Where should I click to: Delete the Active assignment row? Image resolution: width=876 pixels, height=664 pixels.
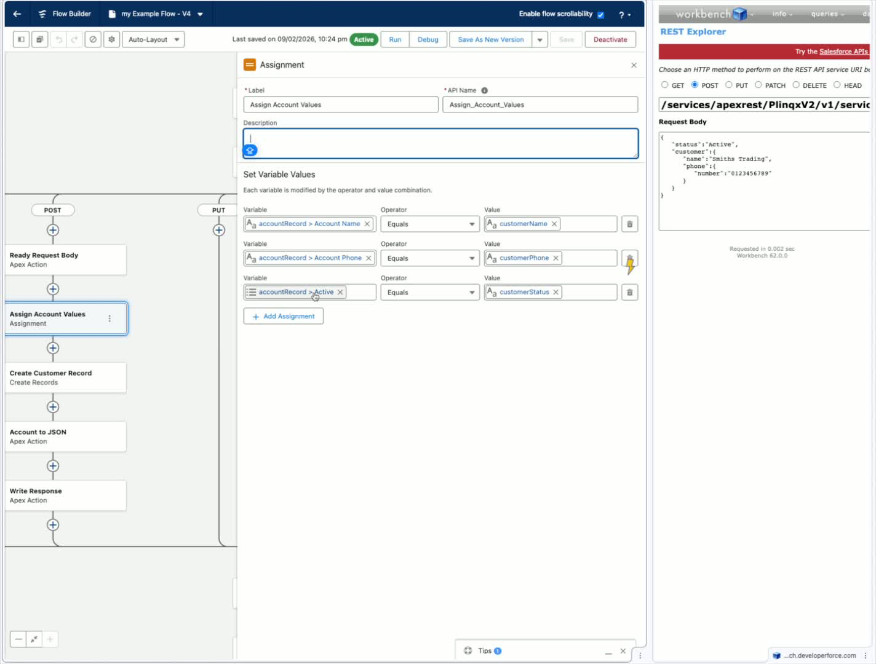[x=630, y=293]
